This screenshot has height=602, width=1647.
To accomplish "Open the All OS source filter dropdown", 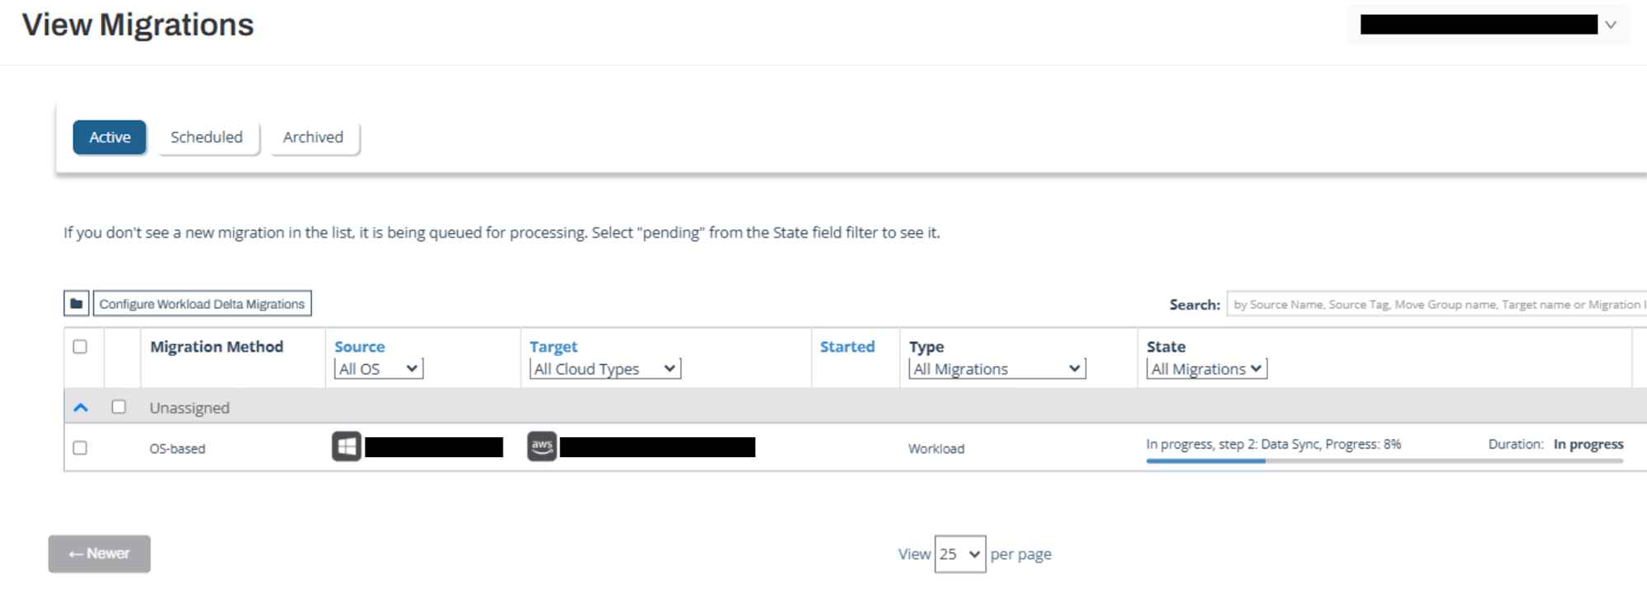I will pos(379,369).
